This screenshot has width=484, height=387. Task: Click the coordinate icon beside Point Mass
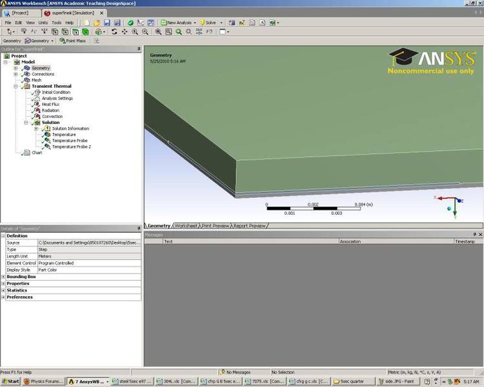97,41
